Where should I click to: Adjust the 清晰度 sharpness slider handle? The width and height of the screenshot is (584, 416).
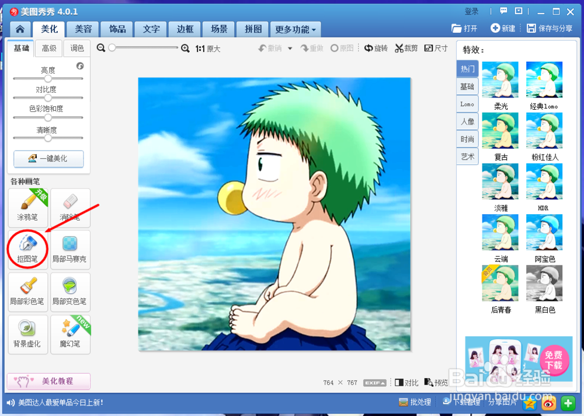pyautogui.click(x=48, y=138)
